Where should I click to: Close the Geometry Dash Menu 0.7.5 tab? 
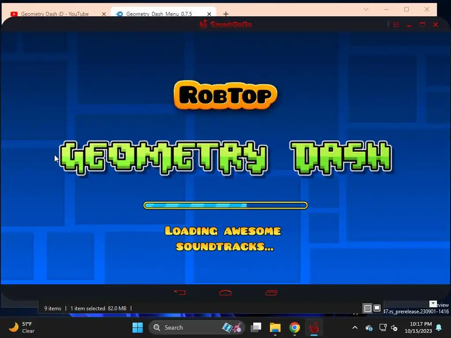pyautogui.click(x=209, y=14)
